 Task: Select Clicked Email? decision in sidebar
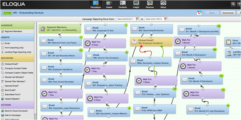[x=13, y=64]
